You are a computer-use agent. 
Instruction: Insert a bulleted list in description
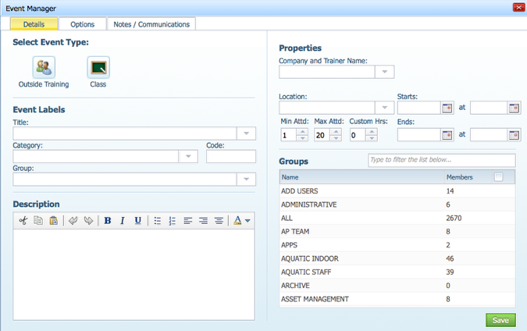click(157, 221)
